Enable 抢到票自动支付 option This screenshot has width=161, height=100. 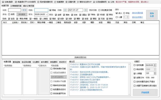click(x=51, y=89)
